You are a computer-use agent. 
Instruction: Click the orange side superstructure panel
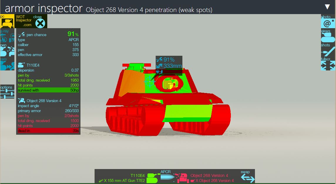[132, 82]
